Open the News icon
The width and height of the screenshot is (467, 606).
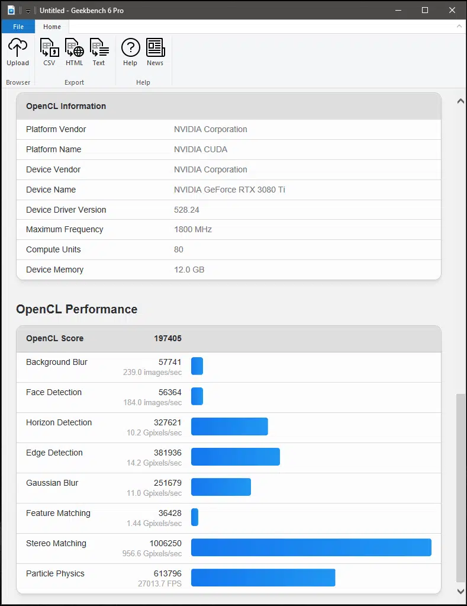click(x=155, y=47)
